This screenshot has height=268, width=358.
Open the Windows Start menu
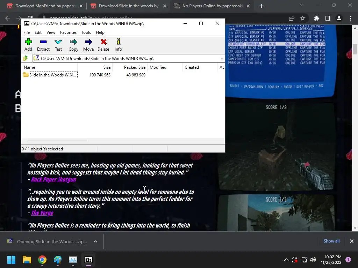[11, 260]
